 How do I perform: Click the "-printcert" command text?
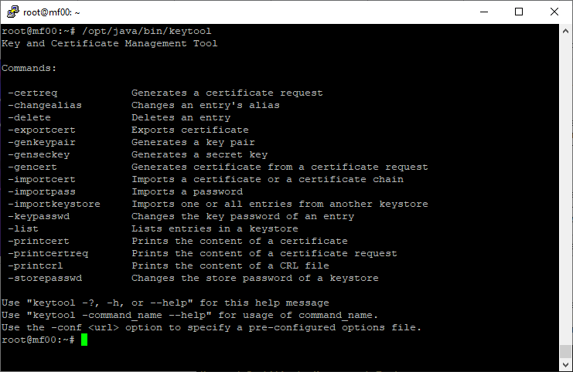39,242
